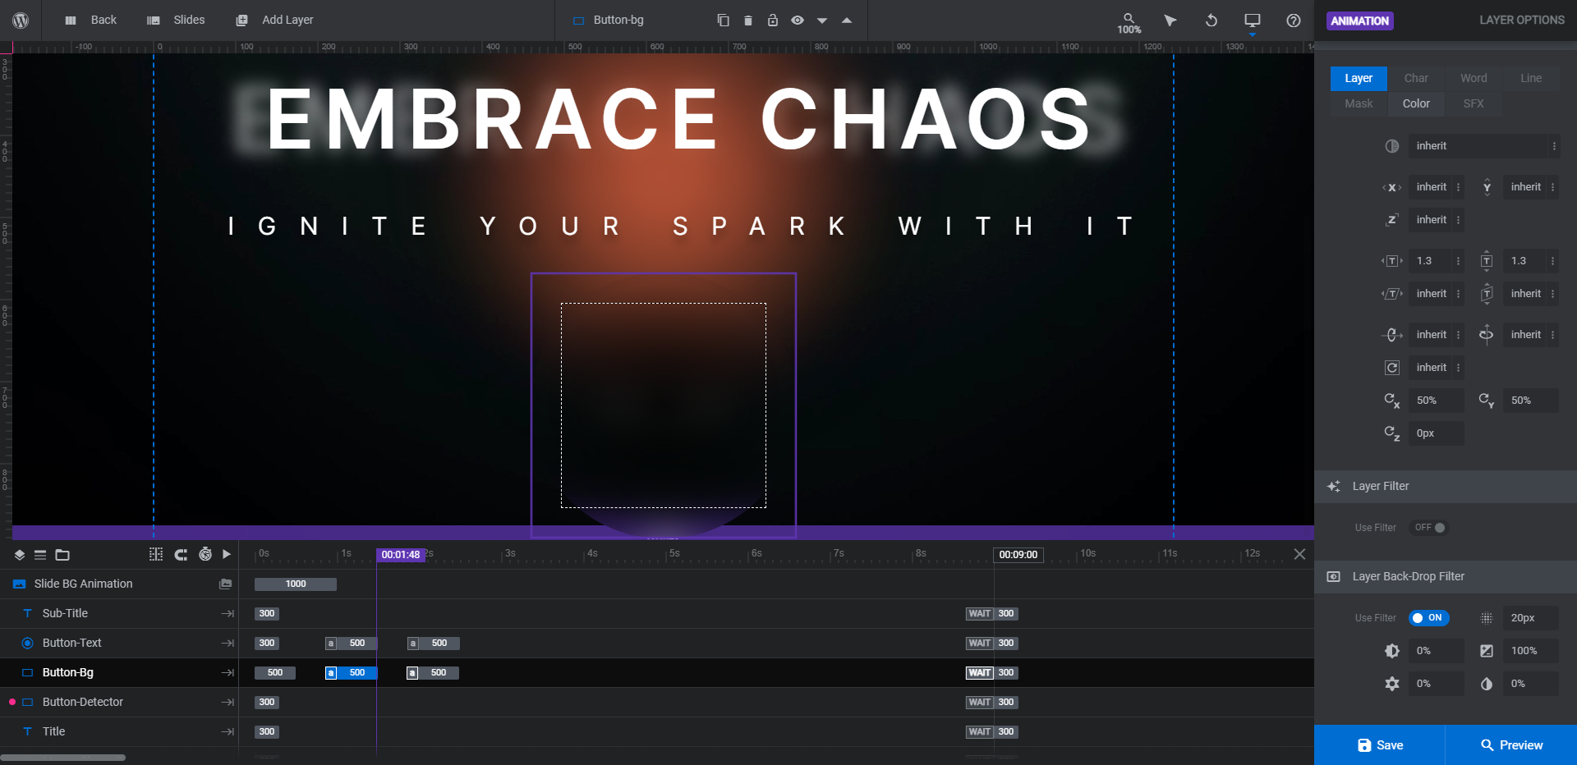Click the Back button
The height and width of the screenshot is (765, 1577).
pos(91,20)
